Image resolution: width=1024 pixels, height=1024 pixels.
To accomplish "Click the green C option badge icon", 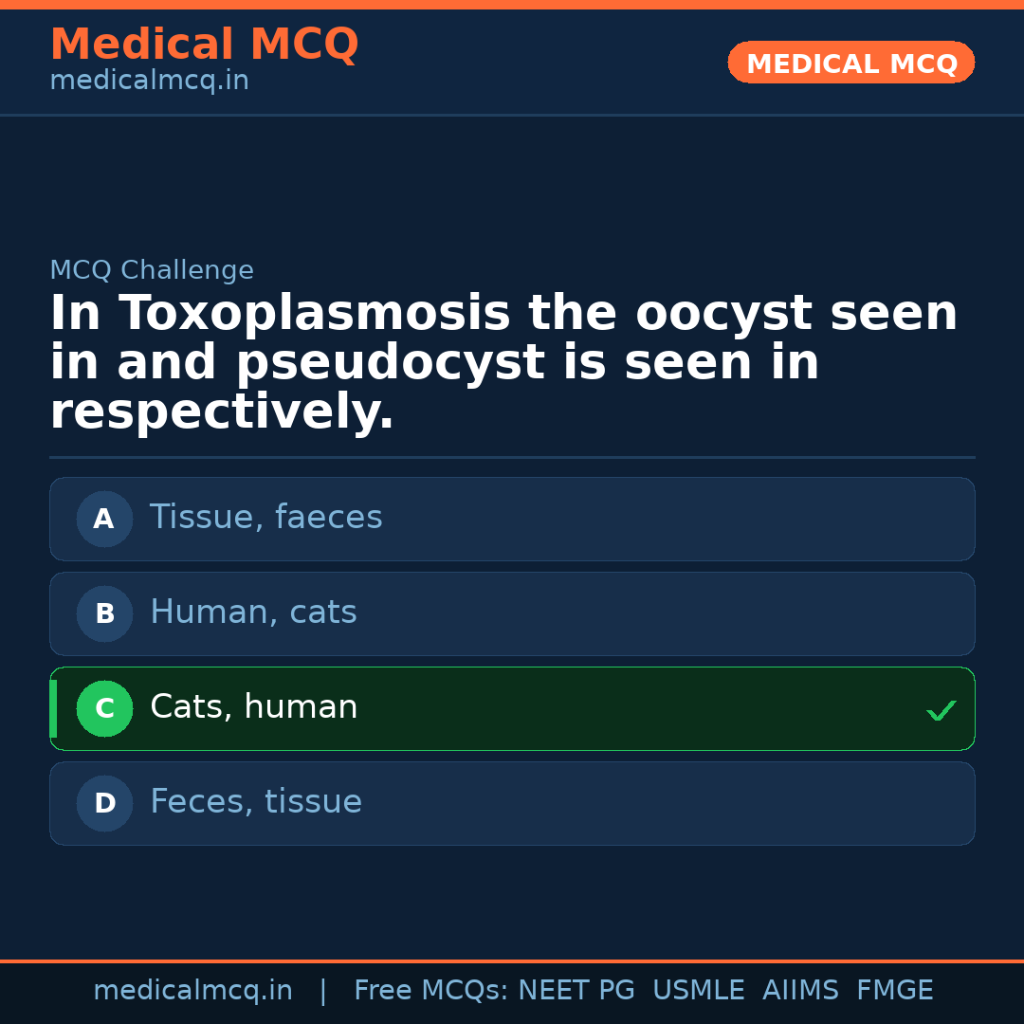I will click(104, 708).
